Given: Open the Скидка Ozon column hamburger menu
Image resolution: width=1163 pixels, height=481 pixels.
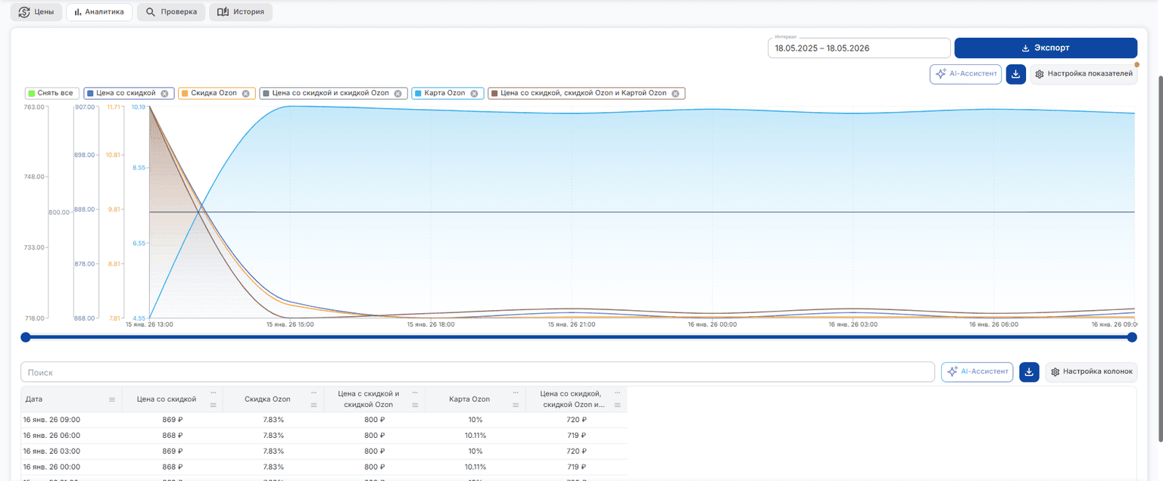Looking at the screenshot, I should click(314, 405).
